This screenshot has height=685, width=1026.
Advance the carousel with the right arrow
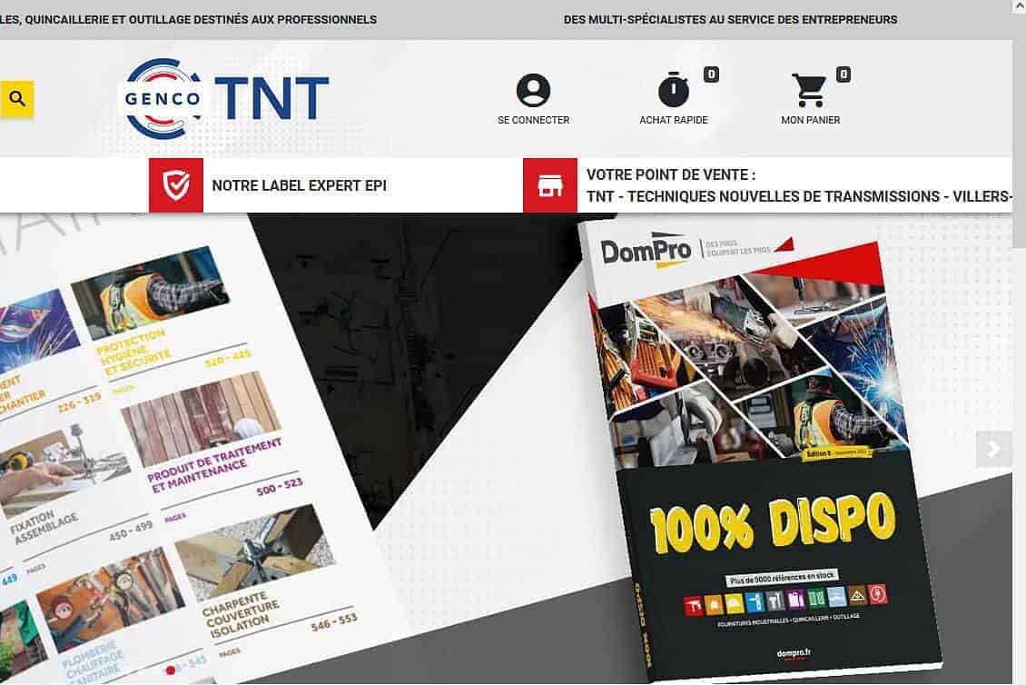[x=993, y=448]
